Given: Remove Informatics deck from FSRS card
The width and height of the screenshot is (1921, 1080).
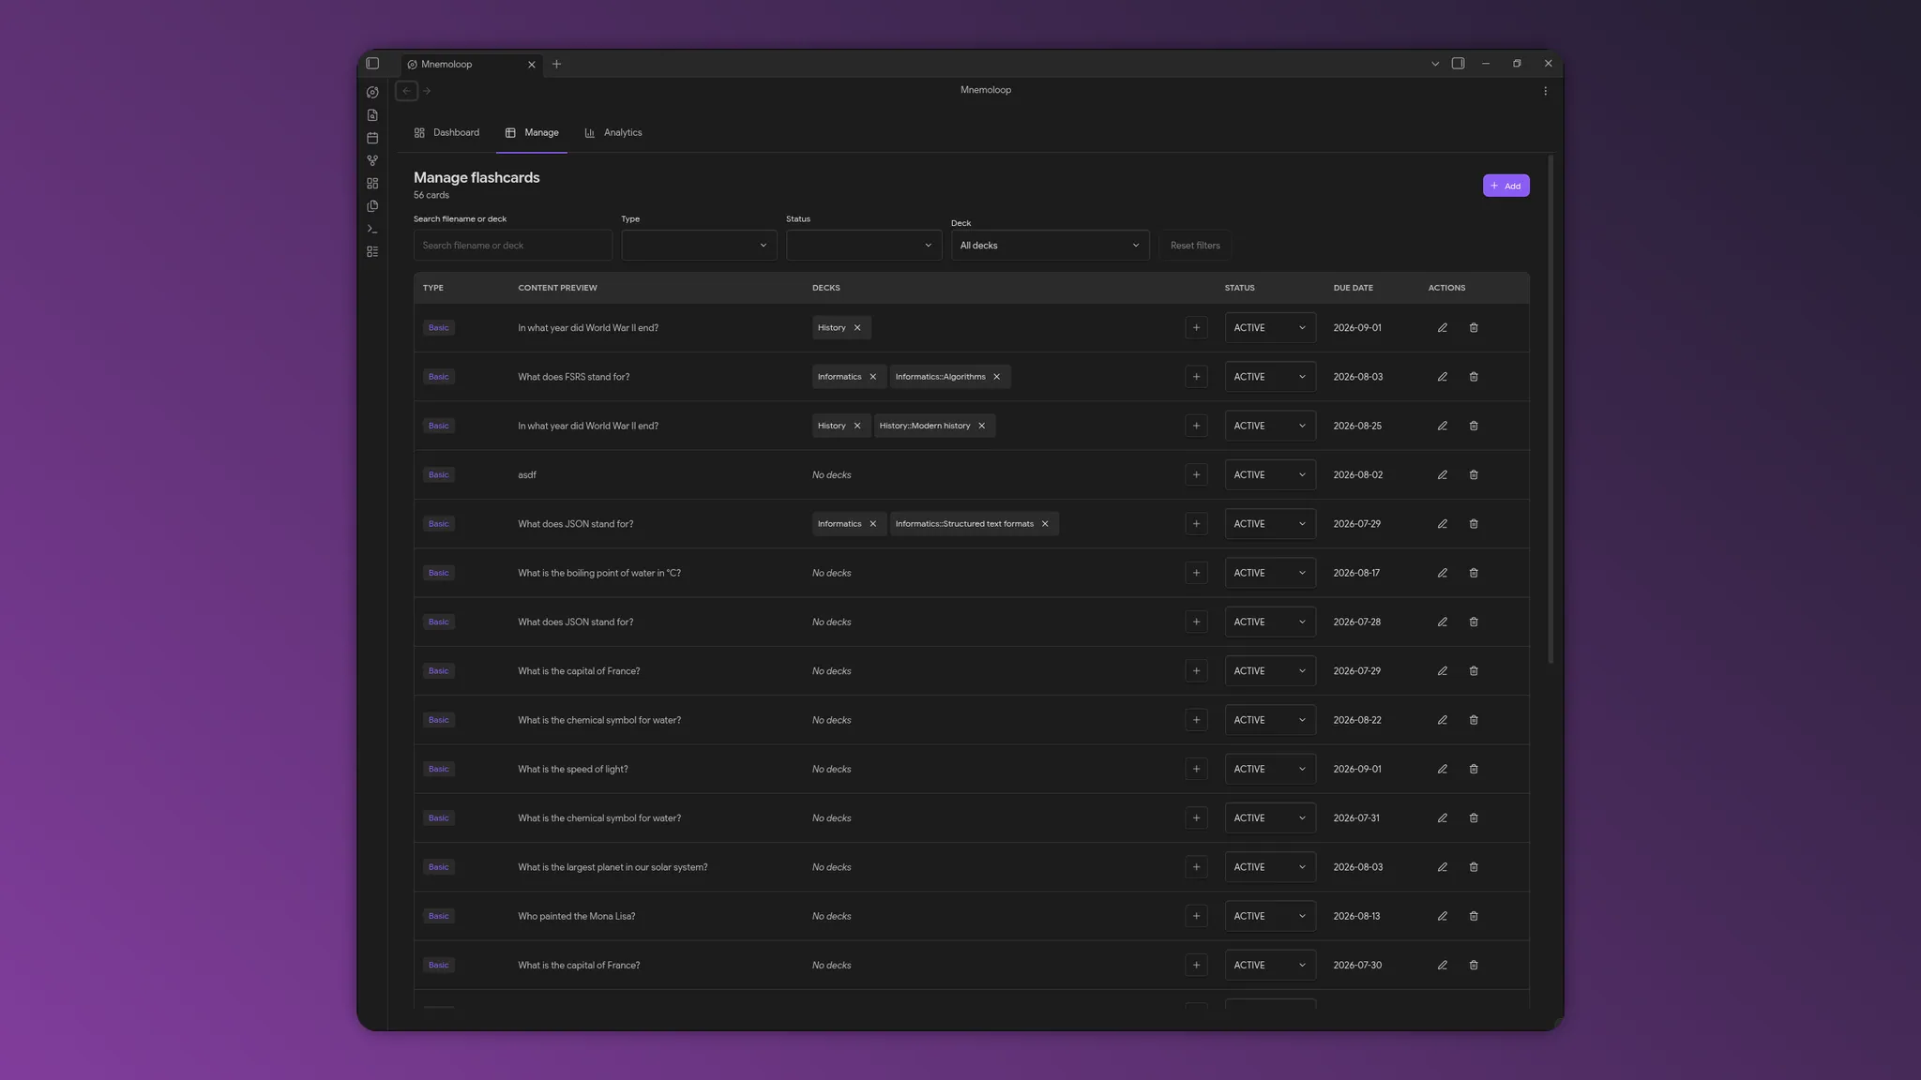Looking at the screenshot, I should (873, 377).
